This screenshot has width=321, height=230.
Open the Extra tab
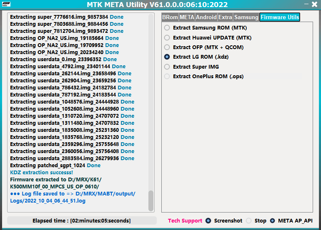pos(225,17)
